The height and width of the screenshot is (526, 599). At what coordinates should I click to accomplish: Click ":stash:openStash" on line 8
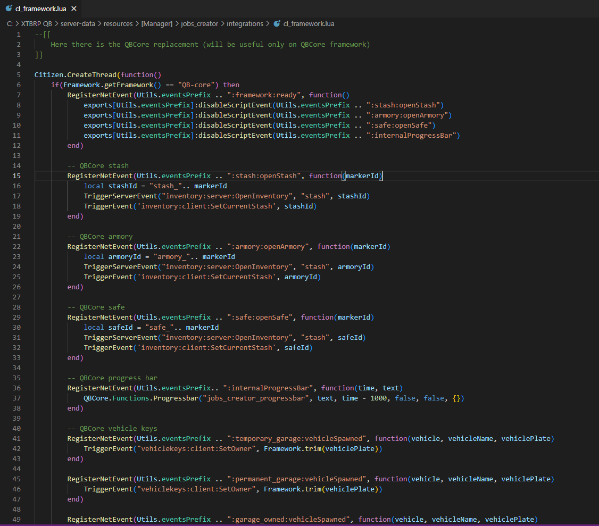coord(403,105)
